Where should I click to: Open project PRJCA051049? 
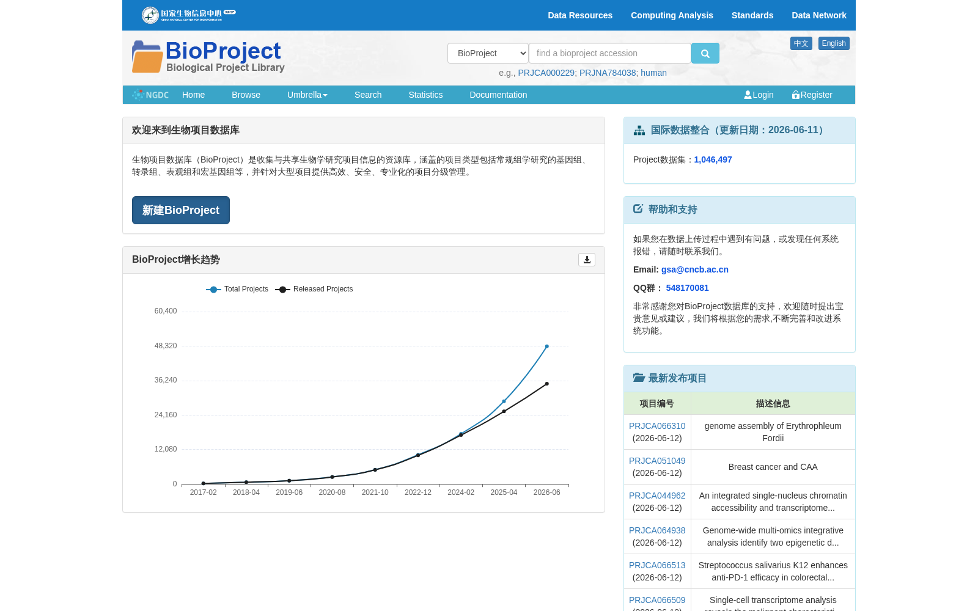coord(657,461)
